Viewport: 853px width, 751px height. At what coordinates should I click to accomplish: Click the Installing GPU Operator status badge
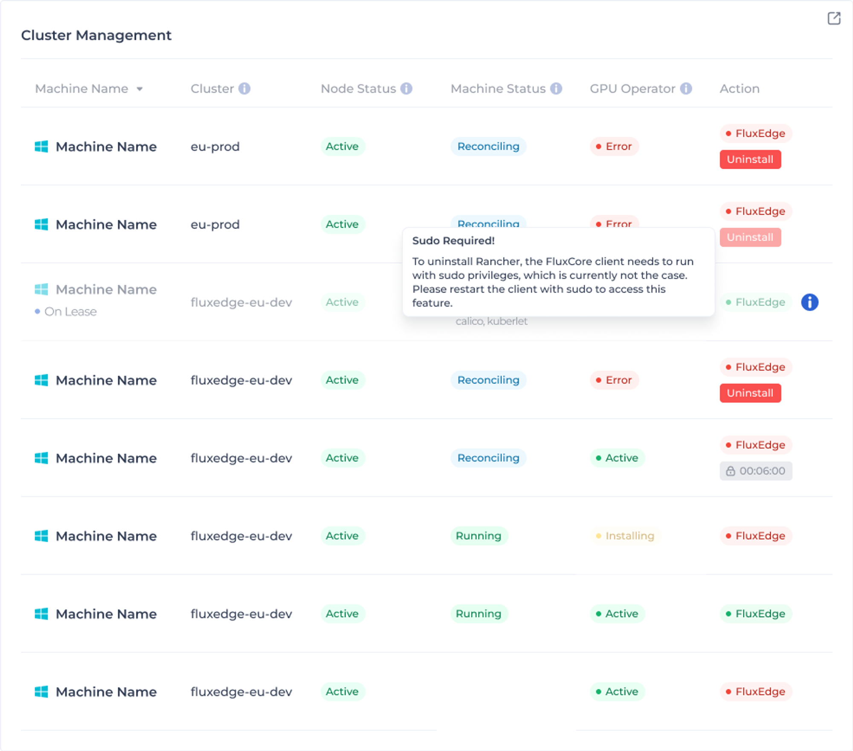(x=625, y=536)
